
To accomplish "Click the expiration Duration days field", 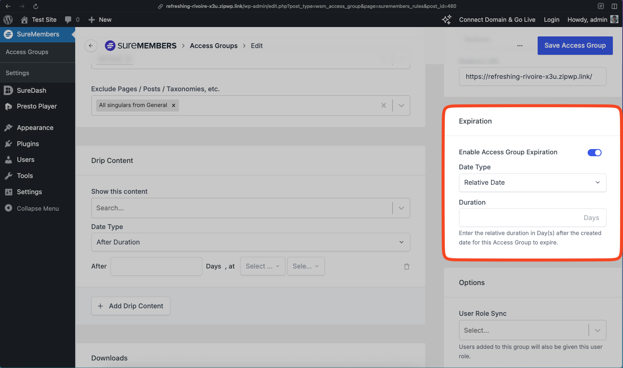I will coord(532,218).
